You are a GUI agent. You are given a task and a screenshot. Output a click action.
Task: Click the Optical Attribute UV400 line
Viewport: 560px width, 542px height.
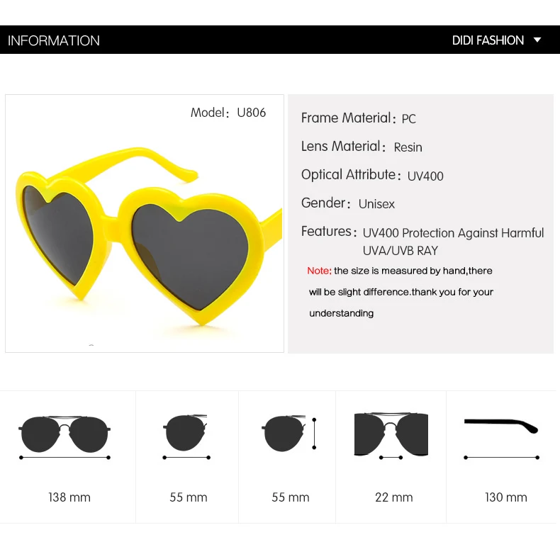tap(372, 175)
